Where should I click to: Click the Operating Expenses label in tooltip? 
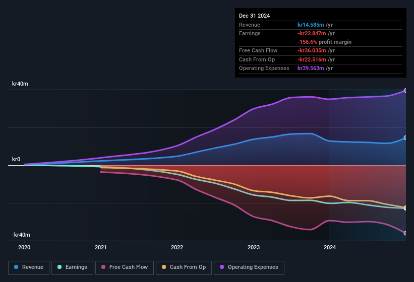point(264,68)
